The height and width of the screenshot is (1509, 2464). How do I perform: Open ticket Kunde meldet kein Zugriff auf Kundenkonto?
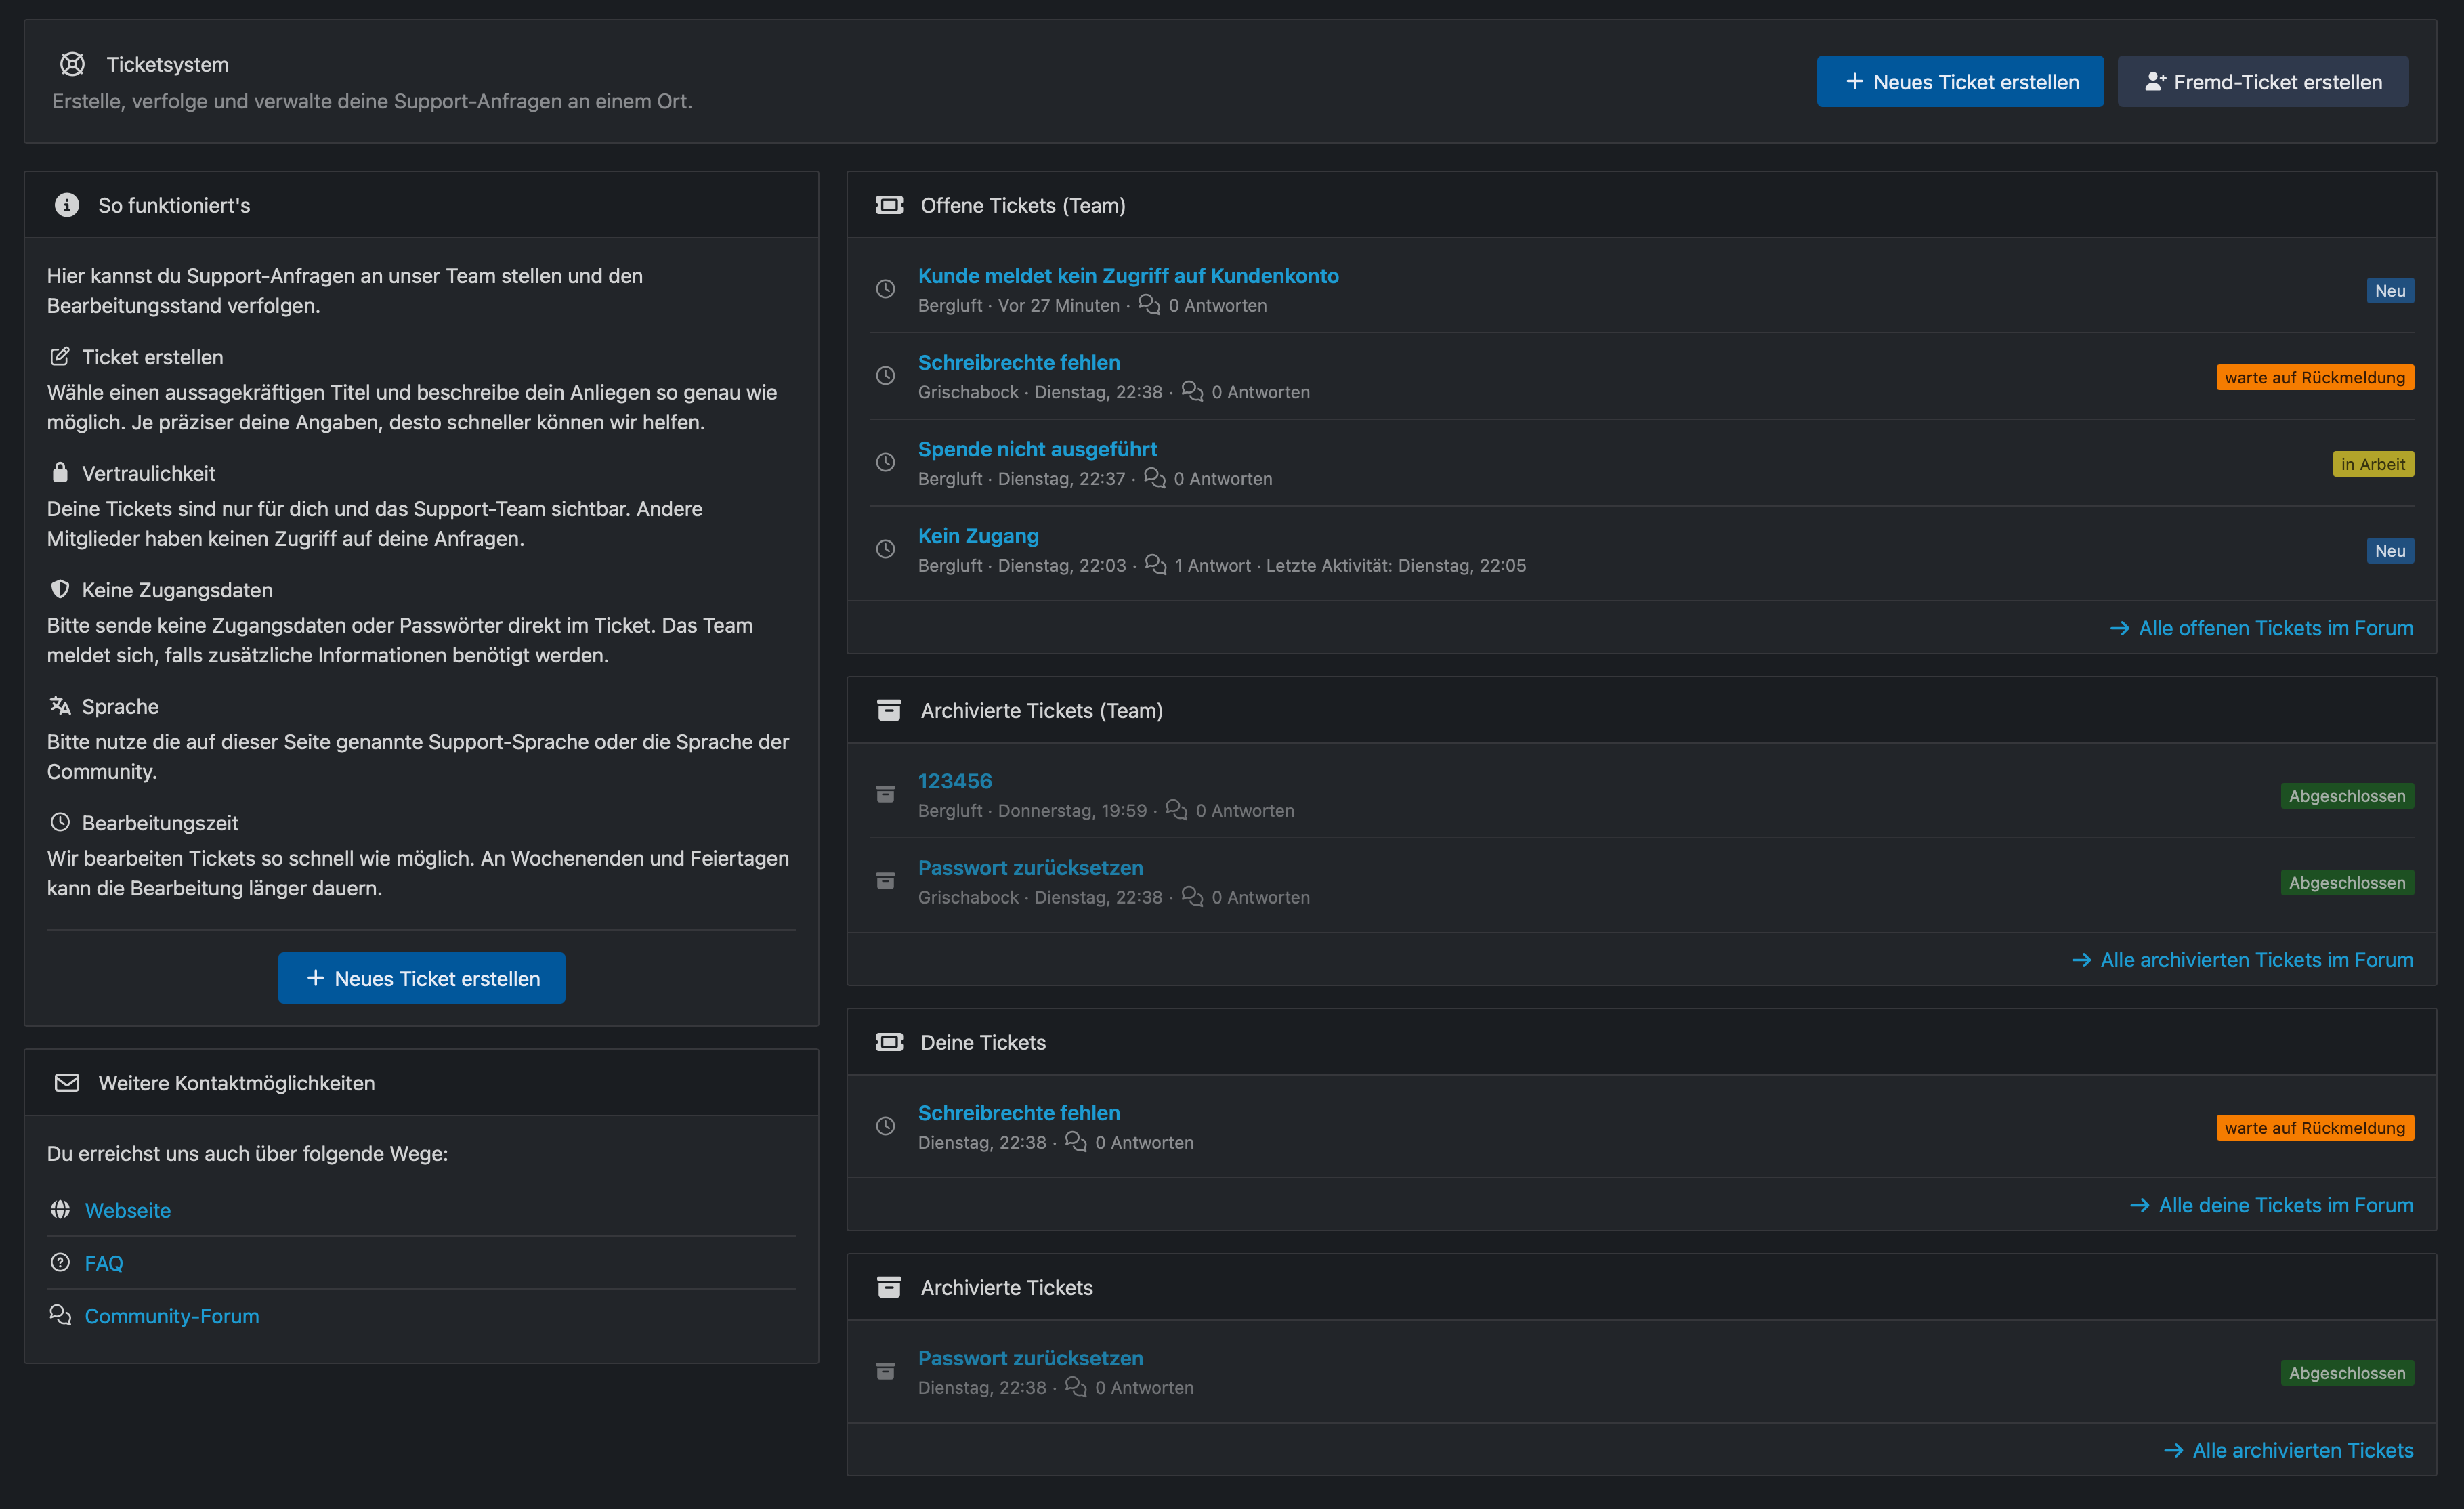(x=1128, y=276)
